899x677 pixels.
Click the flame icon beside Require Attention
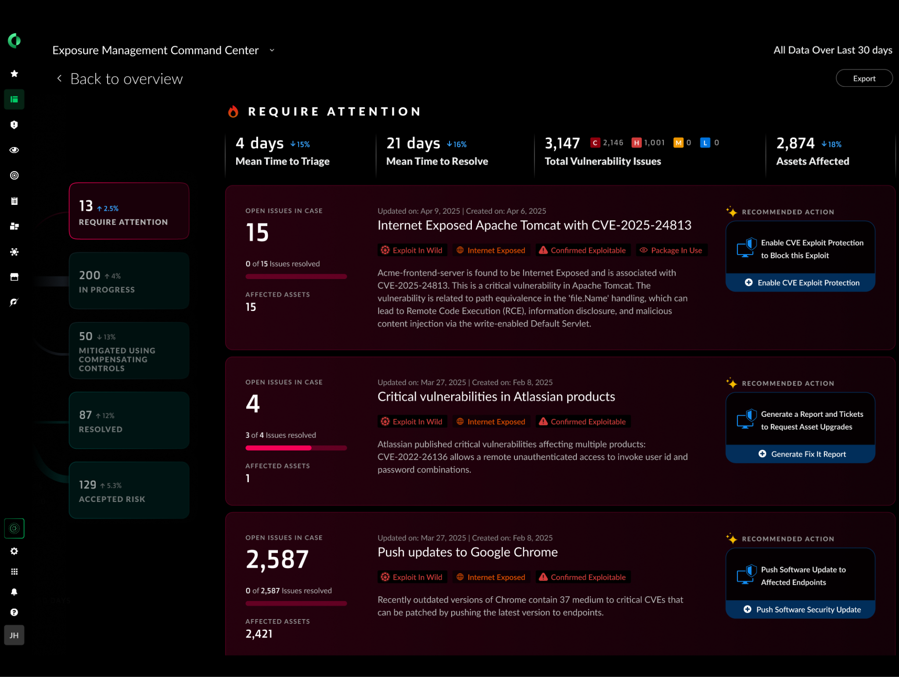tap(233, 111)
